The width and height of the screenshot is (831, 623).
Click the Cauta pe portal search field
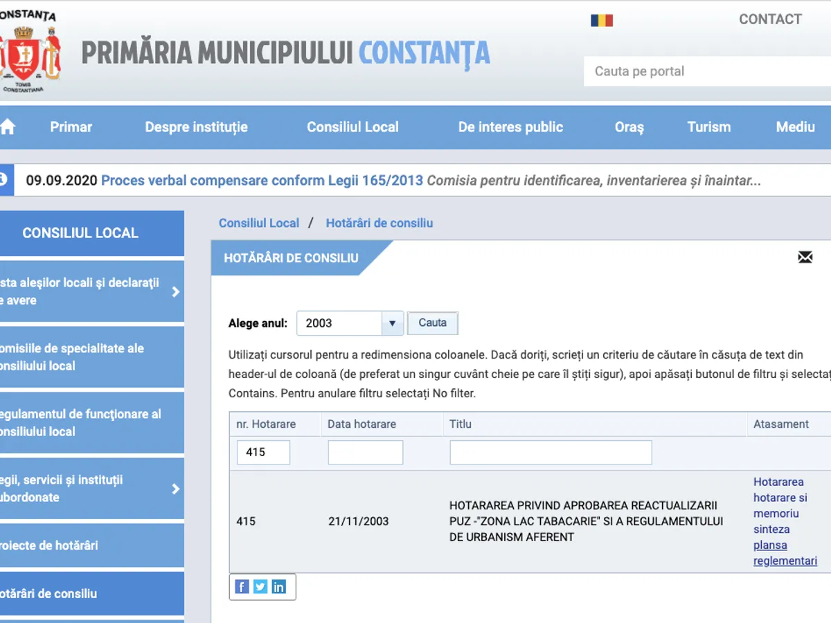[706, 71]
